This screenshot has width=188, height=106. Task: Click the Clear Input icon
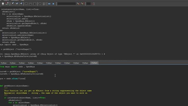click(x=16, y=4)
